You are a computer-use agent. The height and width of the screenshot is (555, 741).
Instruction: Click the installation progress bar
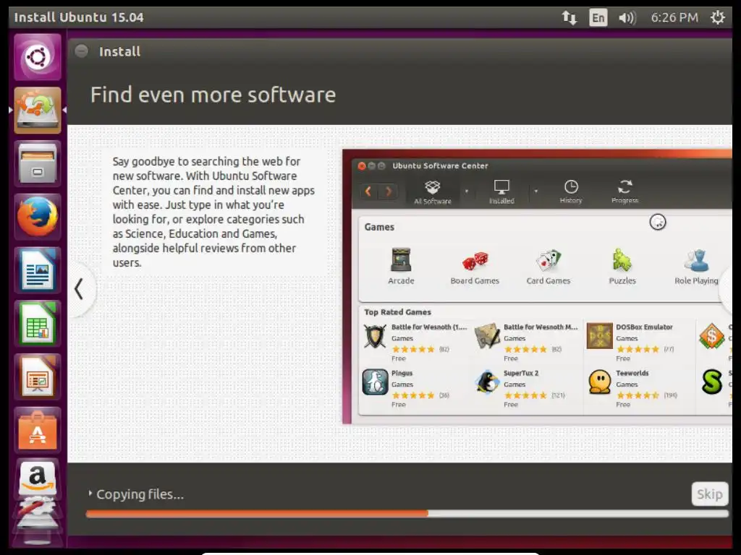[x=407, y=514]
